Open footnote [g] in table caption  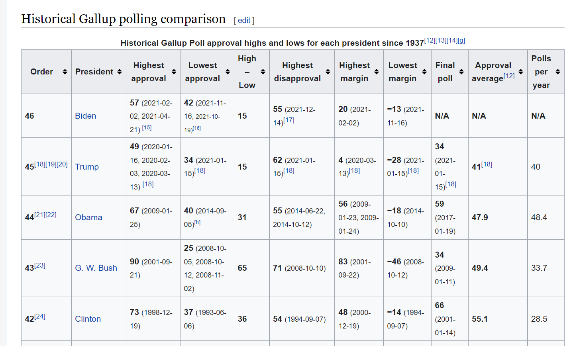461,41
